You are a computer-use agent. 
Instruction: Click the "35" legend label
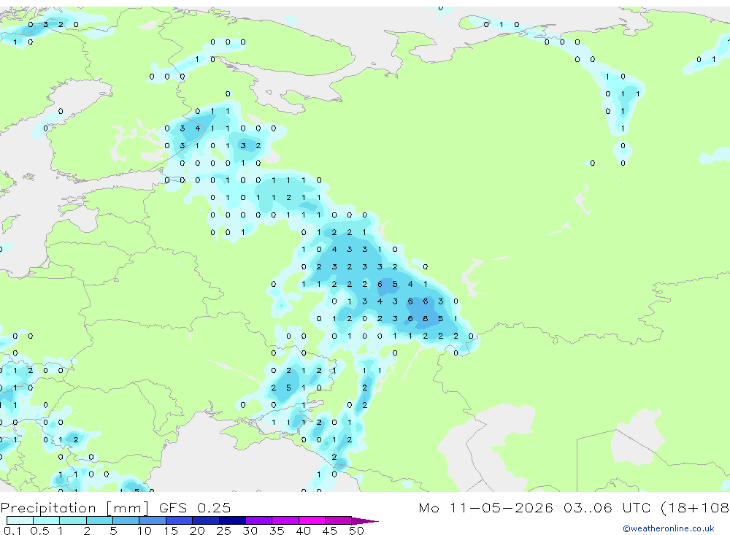[x=277, y=531]
